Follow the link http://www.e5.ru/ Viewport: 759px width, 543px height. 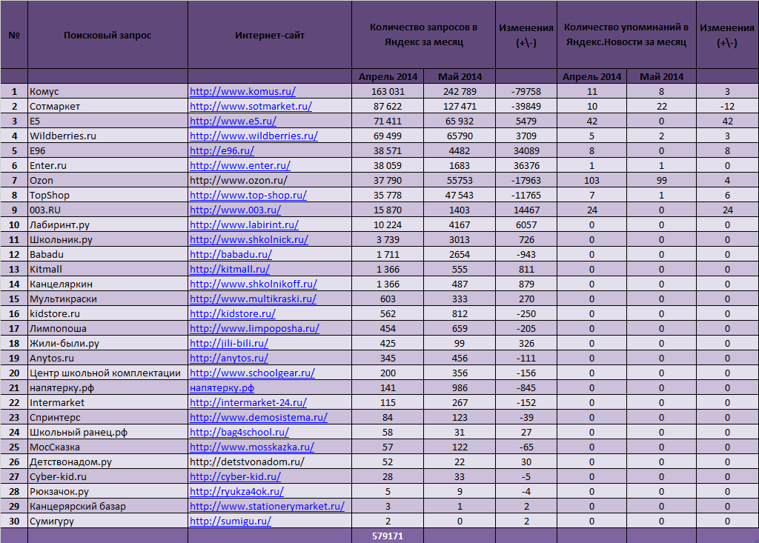[233, 121]
